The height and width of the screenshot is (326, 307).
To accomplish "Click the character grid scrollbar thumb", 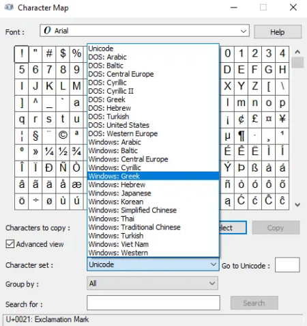I will [x=297, y=63].
